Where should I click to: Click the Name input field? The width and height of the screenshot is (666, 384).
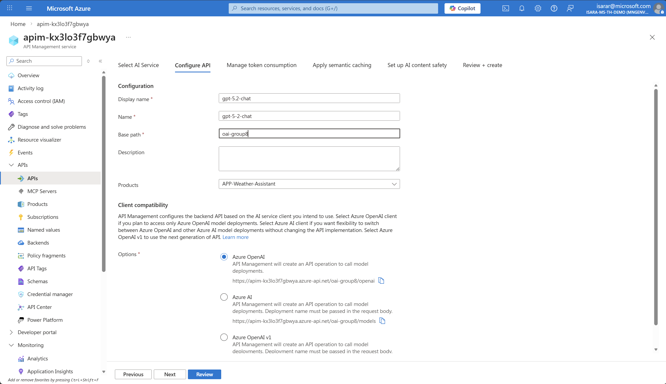click(x=309, y=116)
